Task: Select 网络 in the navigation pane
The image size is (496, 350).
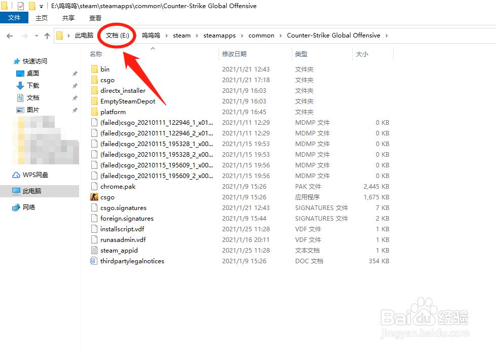Action: pos(24,207)
